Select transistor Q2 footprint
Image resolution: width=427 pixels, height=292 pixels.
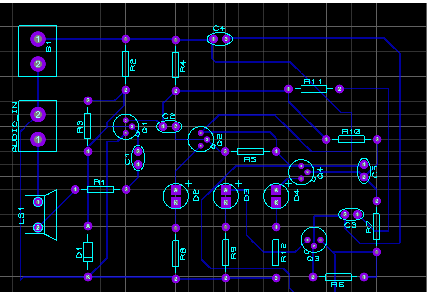[201, 139]
